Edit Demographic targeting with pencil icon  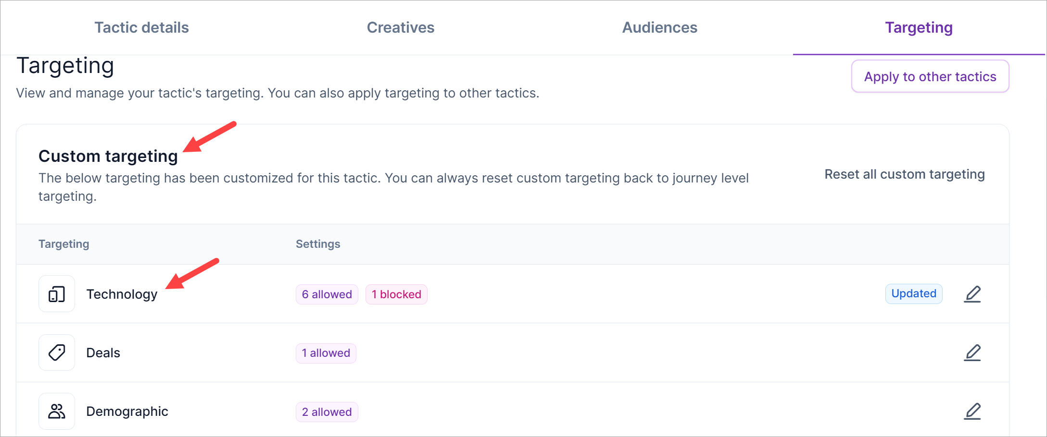pyautogui.click(x=972, y=411)
